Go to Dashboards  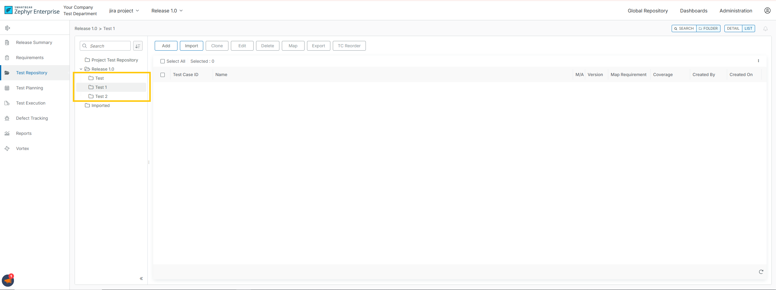(x=693, y=11)
